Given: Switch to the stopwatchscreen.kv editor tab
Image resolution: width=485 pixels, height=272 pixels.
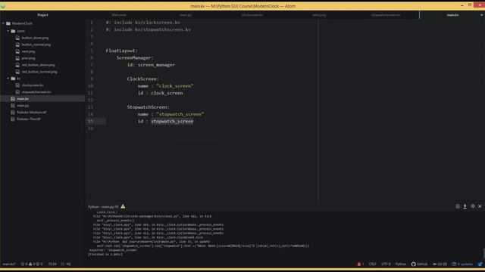Looking at the screenshot, I should [386, 15].
